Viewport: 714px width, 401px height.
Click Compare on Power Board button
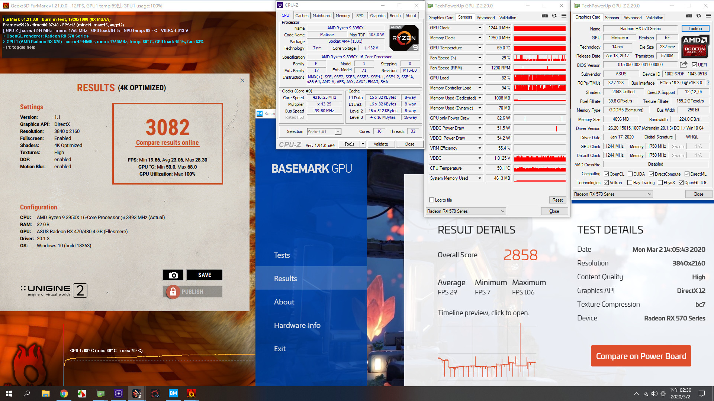click(641, 356)
